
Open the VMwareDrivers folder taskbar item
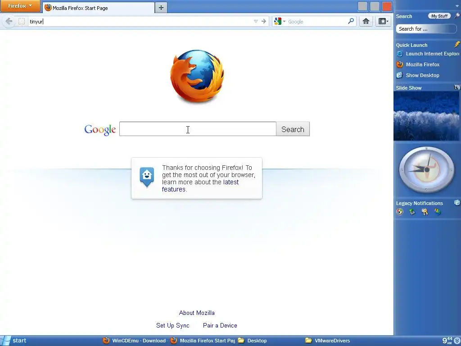click(328, 341)
